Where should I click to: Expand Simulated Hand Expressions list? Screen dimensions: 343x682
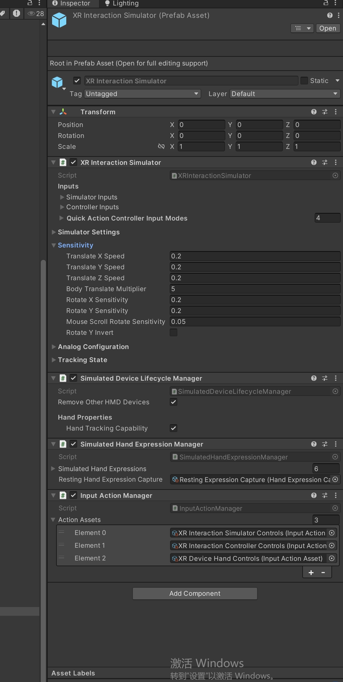pos(53,469)
